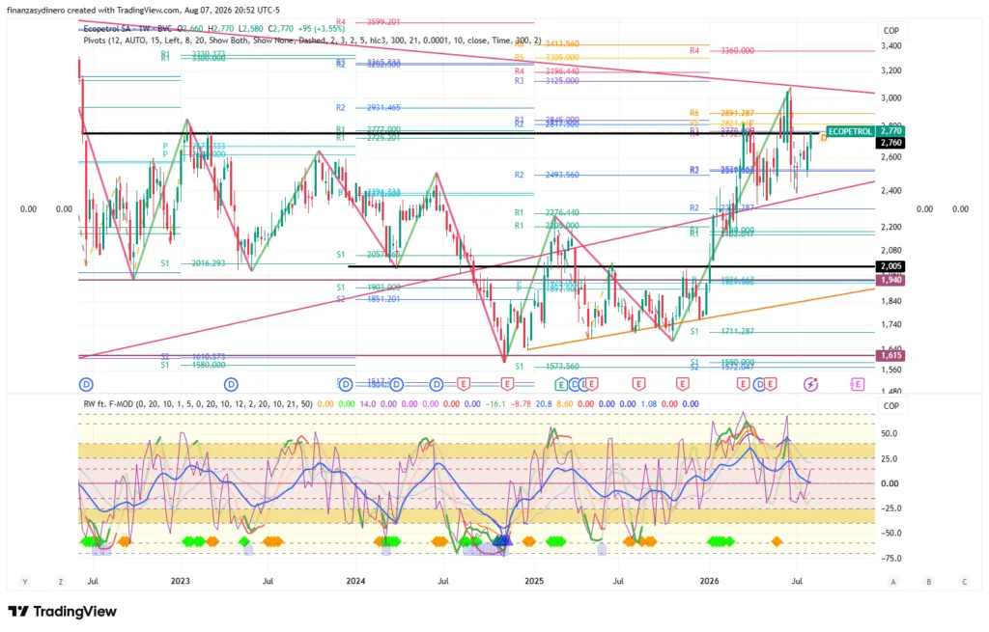Open the dividend marker in spring 2023
The width and height of the screenshot is (989, 632).
(231, 384)
